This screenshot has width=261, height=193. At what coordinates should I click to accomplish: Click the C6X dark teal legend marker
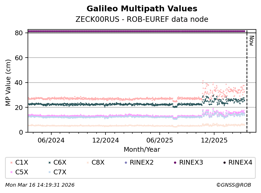(49, 163)
